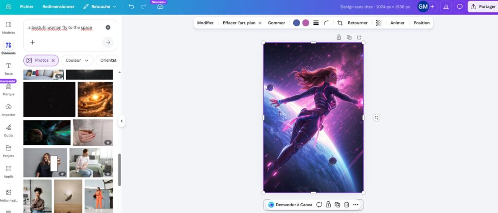Collapse the side panel with chevron
498x213 pixels.
(x=121, y=121)
